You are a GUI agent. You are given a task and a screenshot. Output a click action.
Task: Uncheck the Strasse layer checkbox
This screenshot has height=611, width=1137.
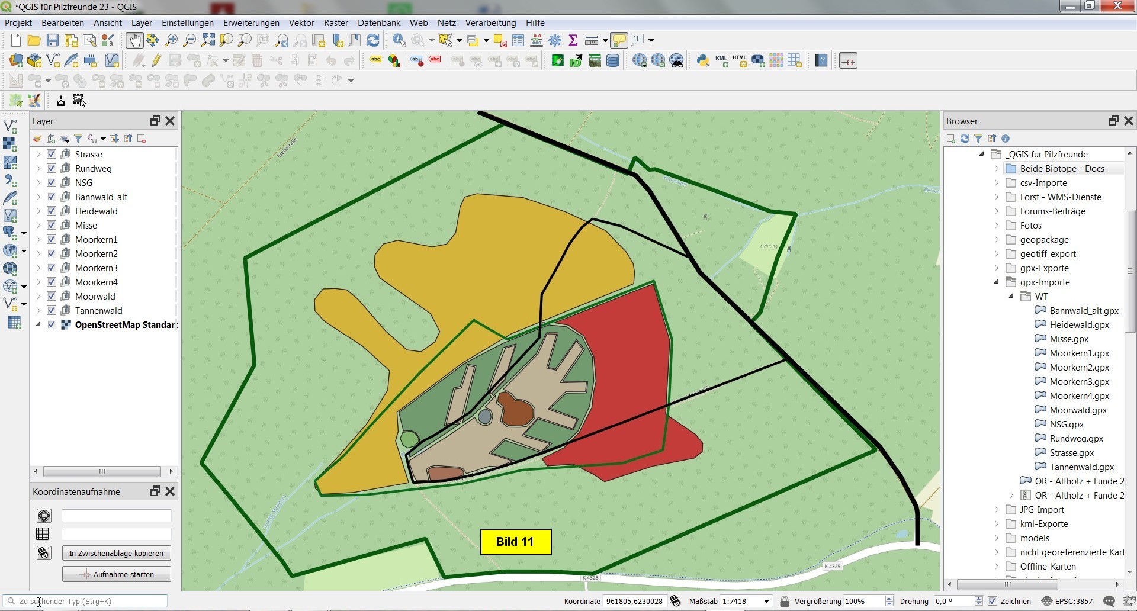(x=52, y=155)
